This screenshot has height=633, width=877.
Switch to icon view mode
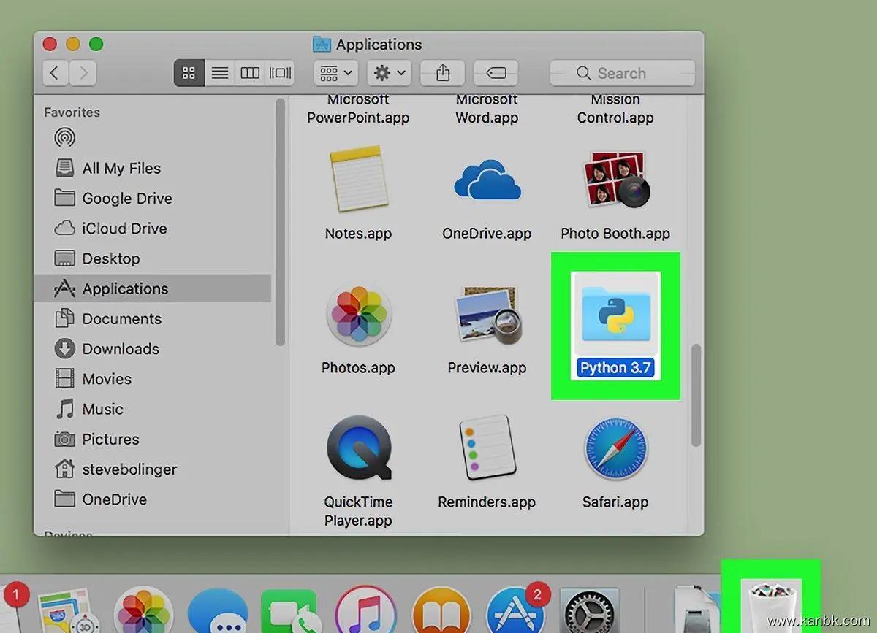point(189,73)
